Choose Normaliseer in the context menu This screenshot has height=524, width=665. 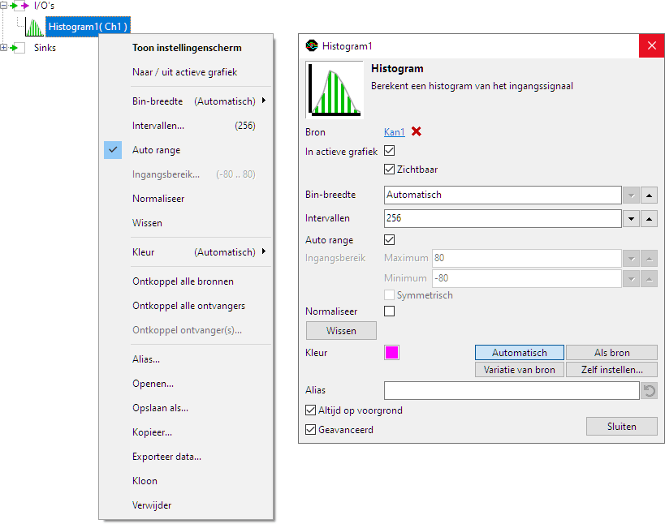(187, 199)
